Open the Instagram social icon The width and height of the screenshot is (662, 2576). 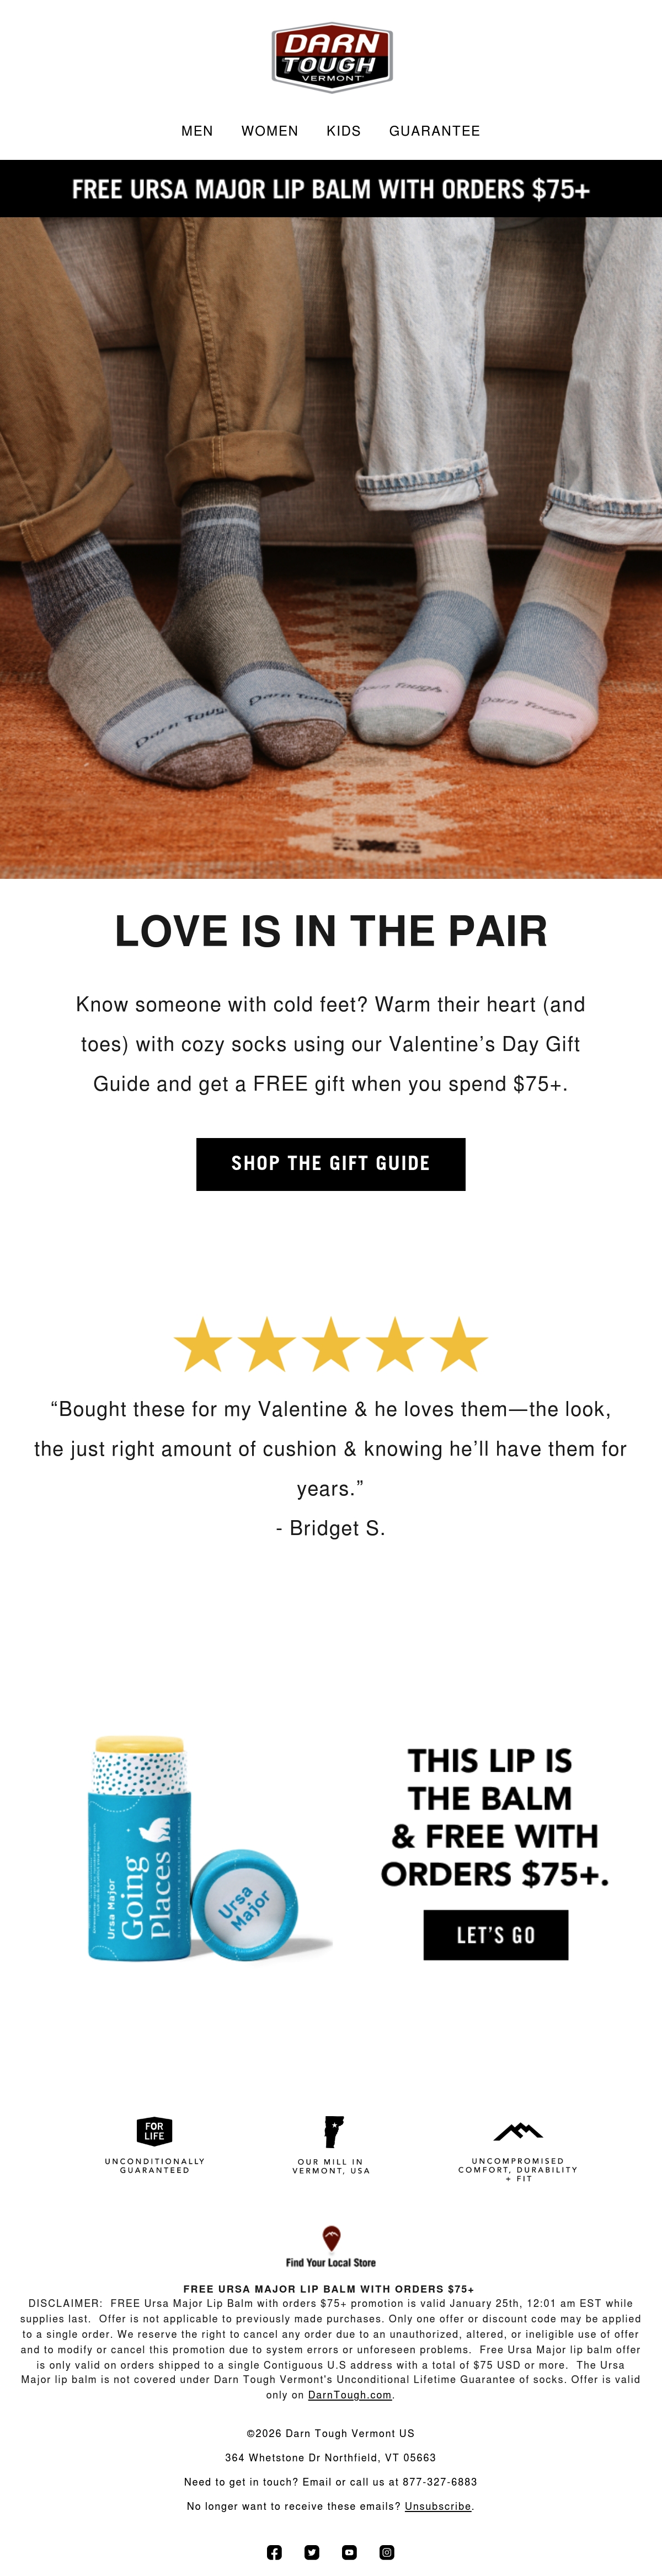387,2552
